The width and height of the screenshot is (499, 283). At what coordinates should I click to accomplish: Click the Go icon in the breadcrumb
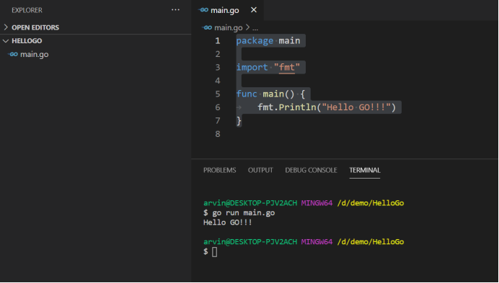pyautogui.click(x=207, y=27)
